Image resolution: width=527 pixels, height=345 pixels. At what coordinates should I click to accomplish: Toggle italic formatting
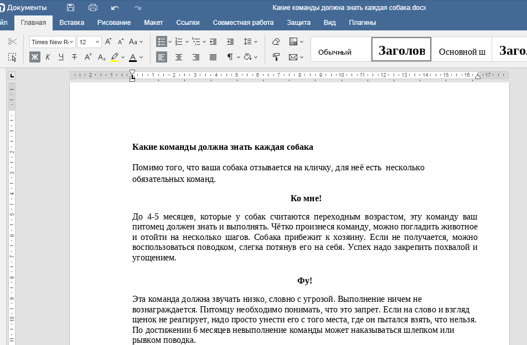48,56
